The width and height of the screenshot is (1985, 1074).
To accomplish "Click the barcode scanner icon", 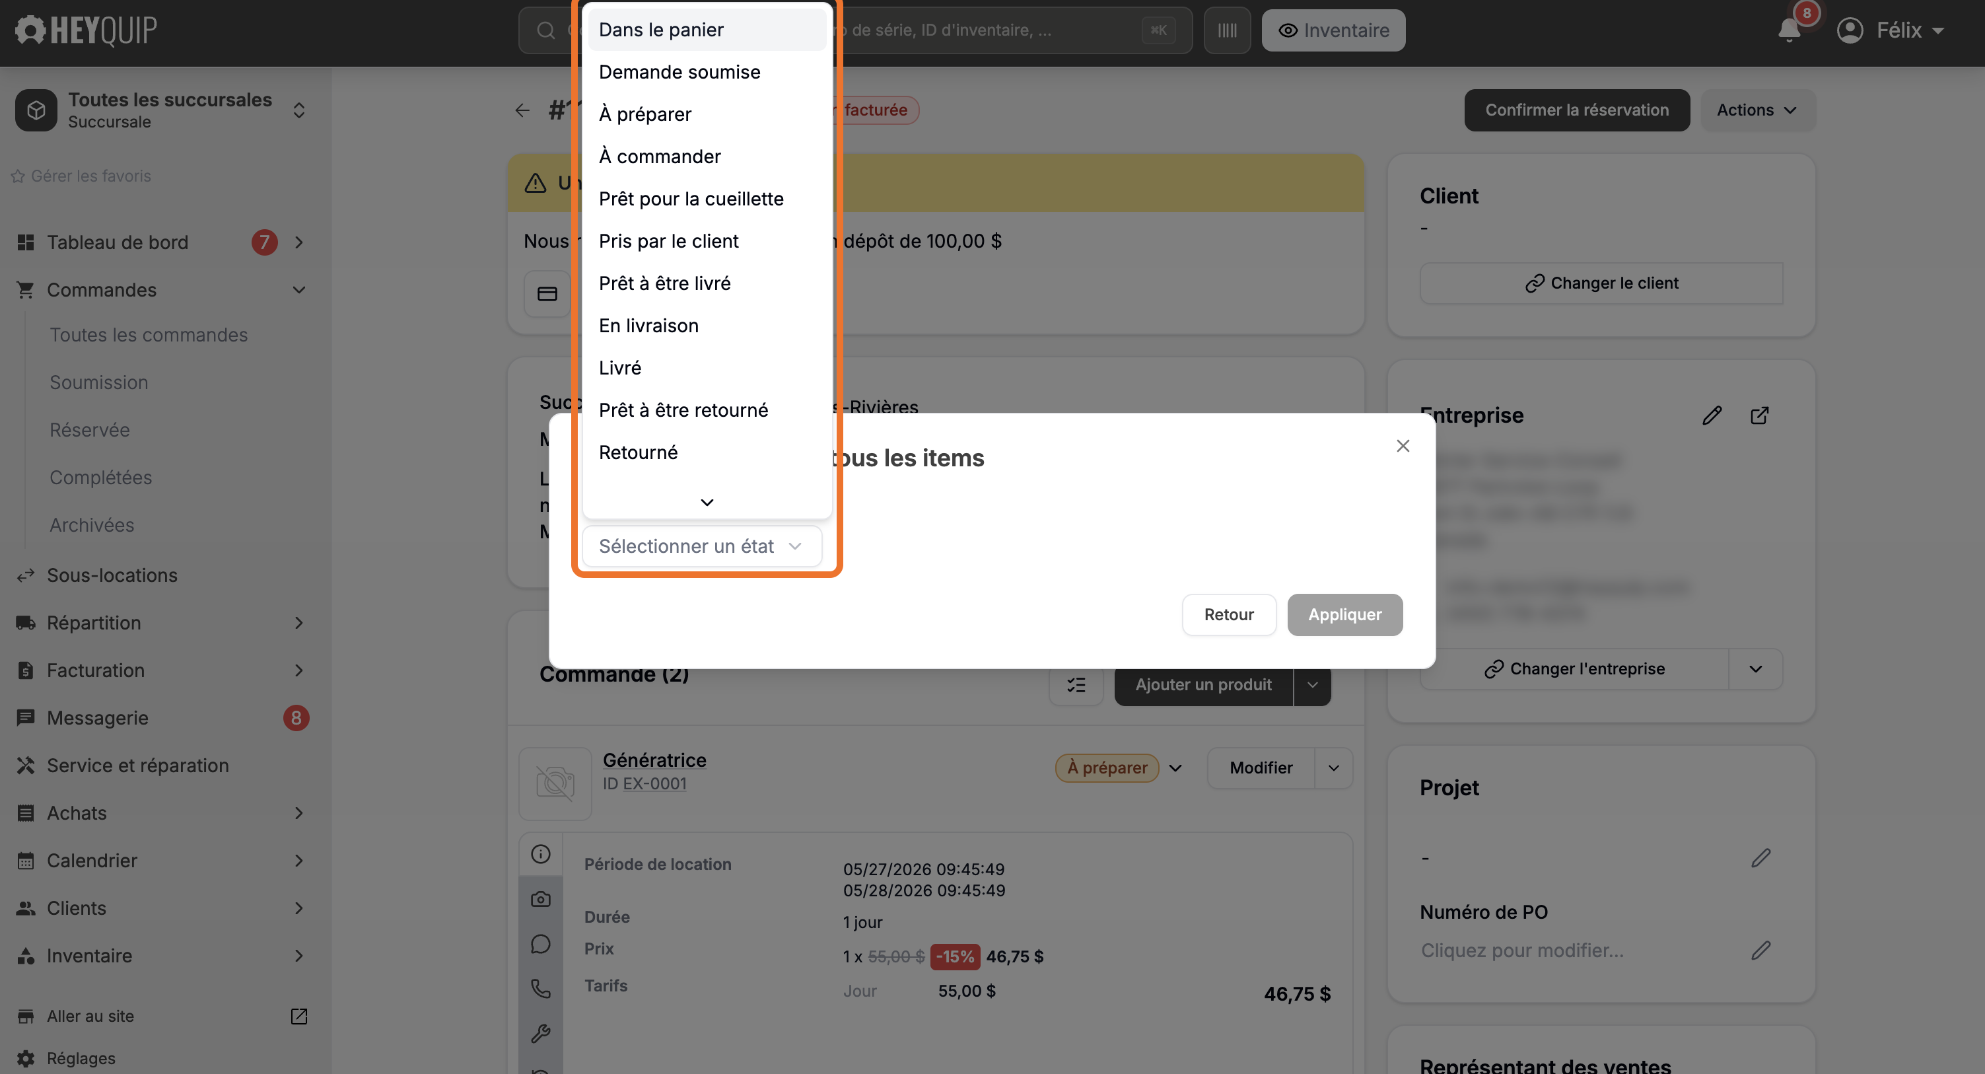I will (x=1226, y=30).
